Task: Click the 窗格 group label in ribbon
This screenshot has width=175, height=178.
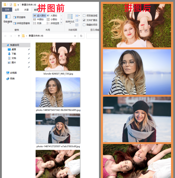Action: [17, 30]
